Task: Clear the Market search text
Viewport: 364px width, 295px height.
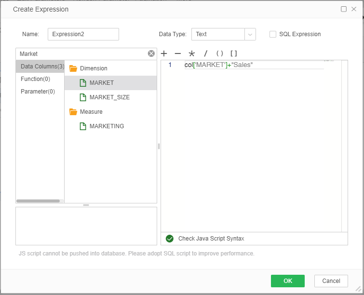Action: click(151, 54)
